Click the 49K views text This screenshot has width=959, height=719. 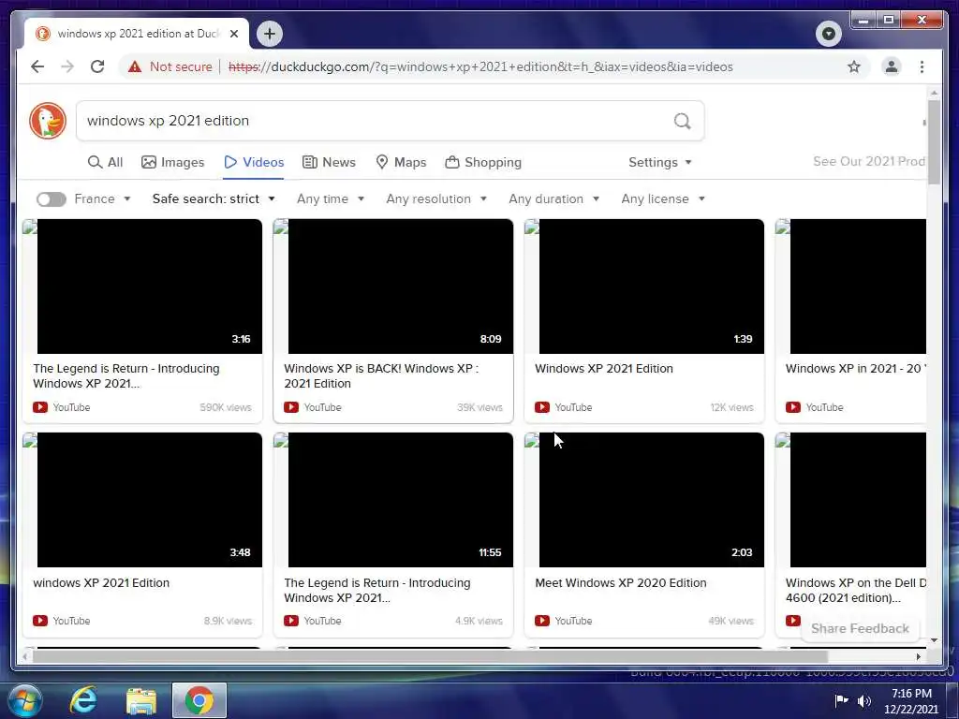[730, 621]
